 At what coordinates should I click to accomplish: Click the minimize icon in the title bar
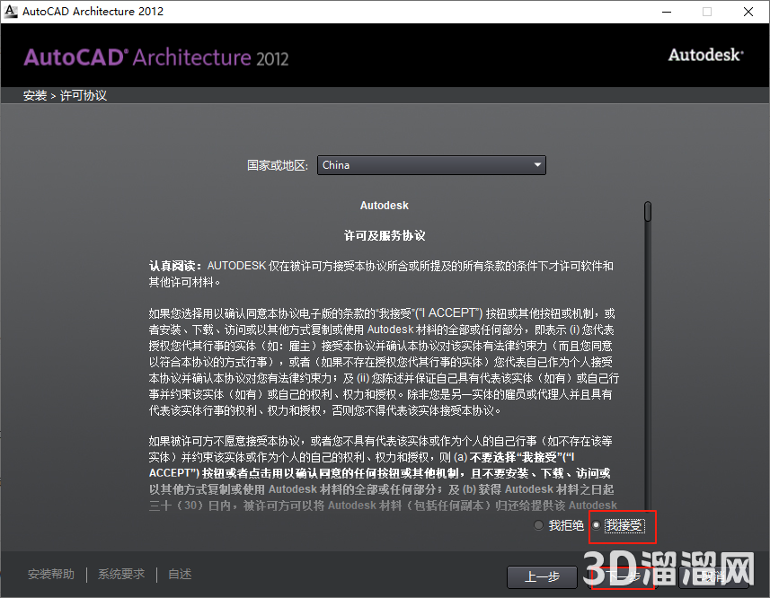coord(667,12)
